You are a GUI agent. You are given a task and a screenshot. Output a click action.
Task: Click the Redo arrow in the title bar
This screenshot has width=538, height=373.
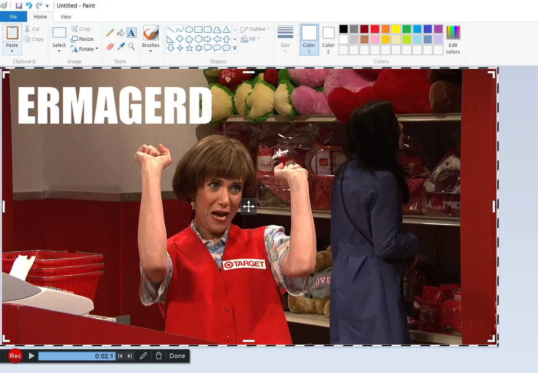tap(39, 5)
